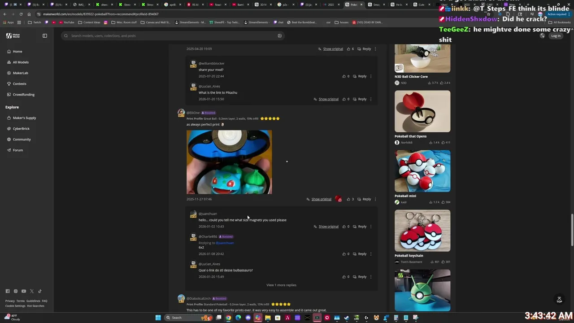
Task: Like @Lucian_Alves' Pikachu link reply
Action: tap(344, 99)
